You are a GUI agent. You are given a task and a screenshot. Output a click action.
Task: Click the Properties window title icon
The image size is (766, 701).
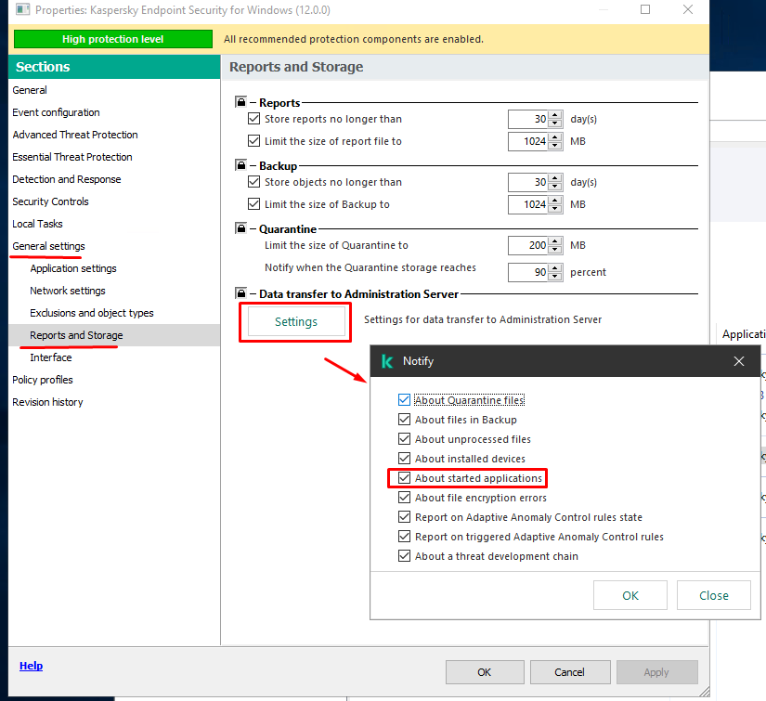[22, 9]
